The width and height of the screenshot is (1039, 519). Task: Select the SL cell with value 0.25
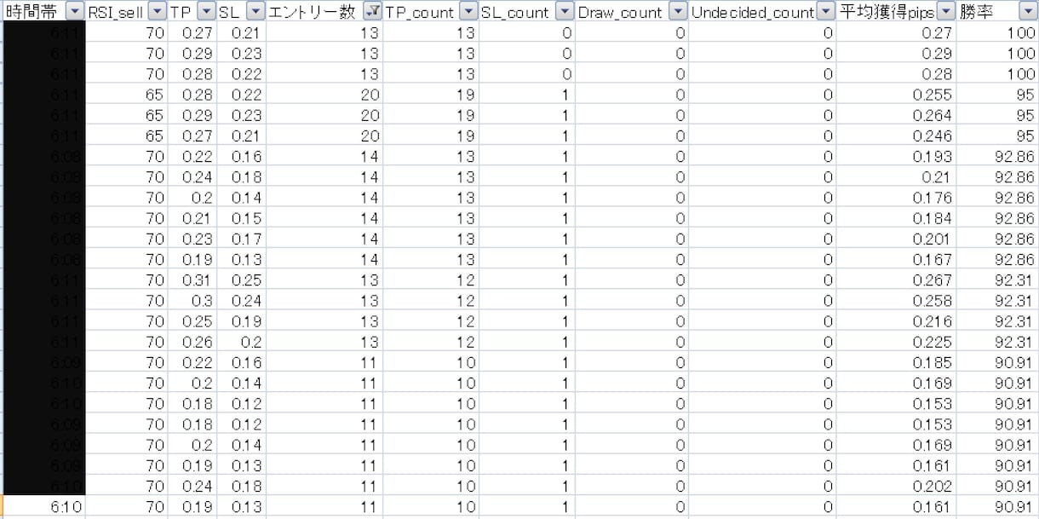(x=242, y=280)
